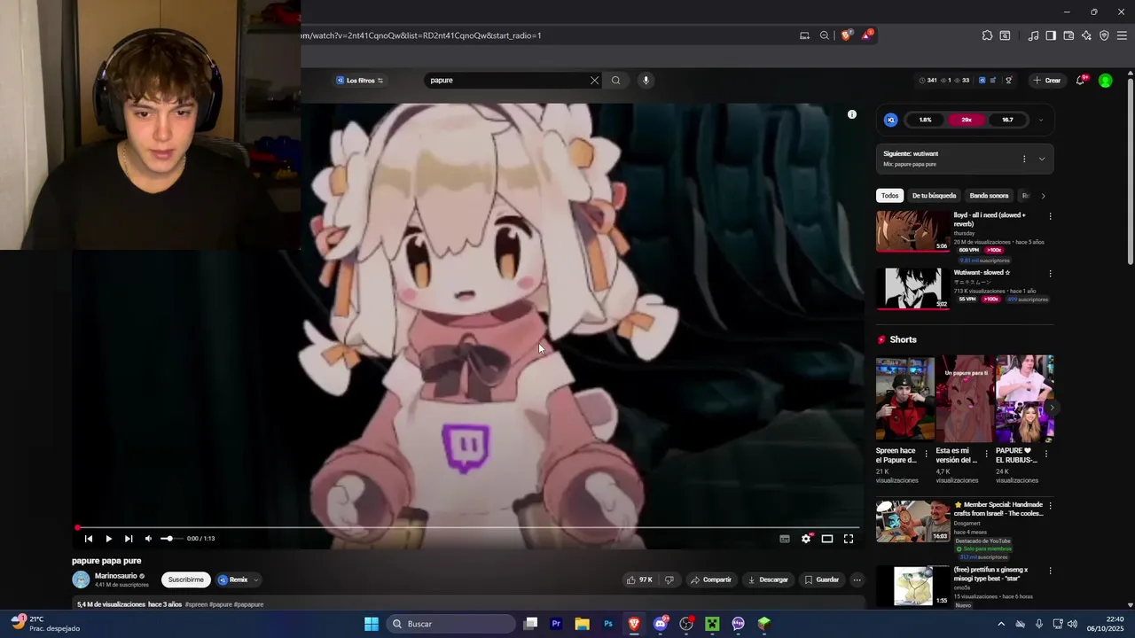
Task: Toggle subtitles in the player
Action: 785,539
